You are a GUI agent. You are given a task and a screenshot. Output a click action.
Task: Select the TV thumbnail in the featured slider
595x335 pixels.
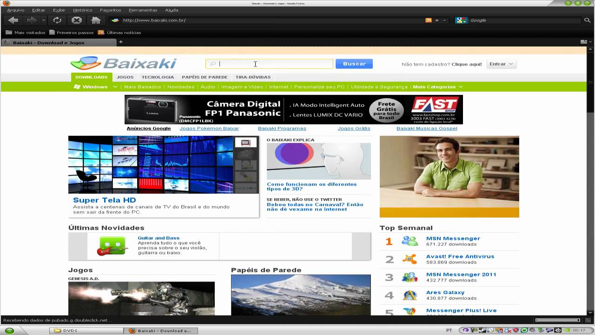click(246, 142)
